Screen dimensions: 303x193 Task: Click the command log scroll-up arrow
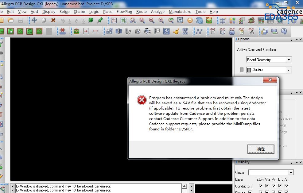point(185,186)
